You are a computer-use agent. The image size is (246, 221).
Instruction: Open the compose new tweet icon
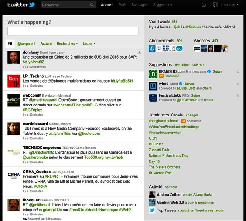coord(204,5)
